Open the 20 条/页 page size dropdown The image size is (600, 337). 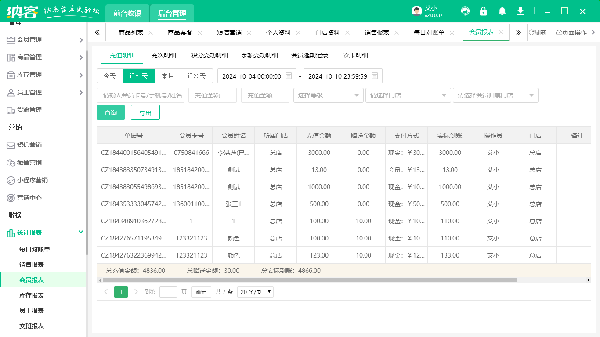coord(255,292)
